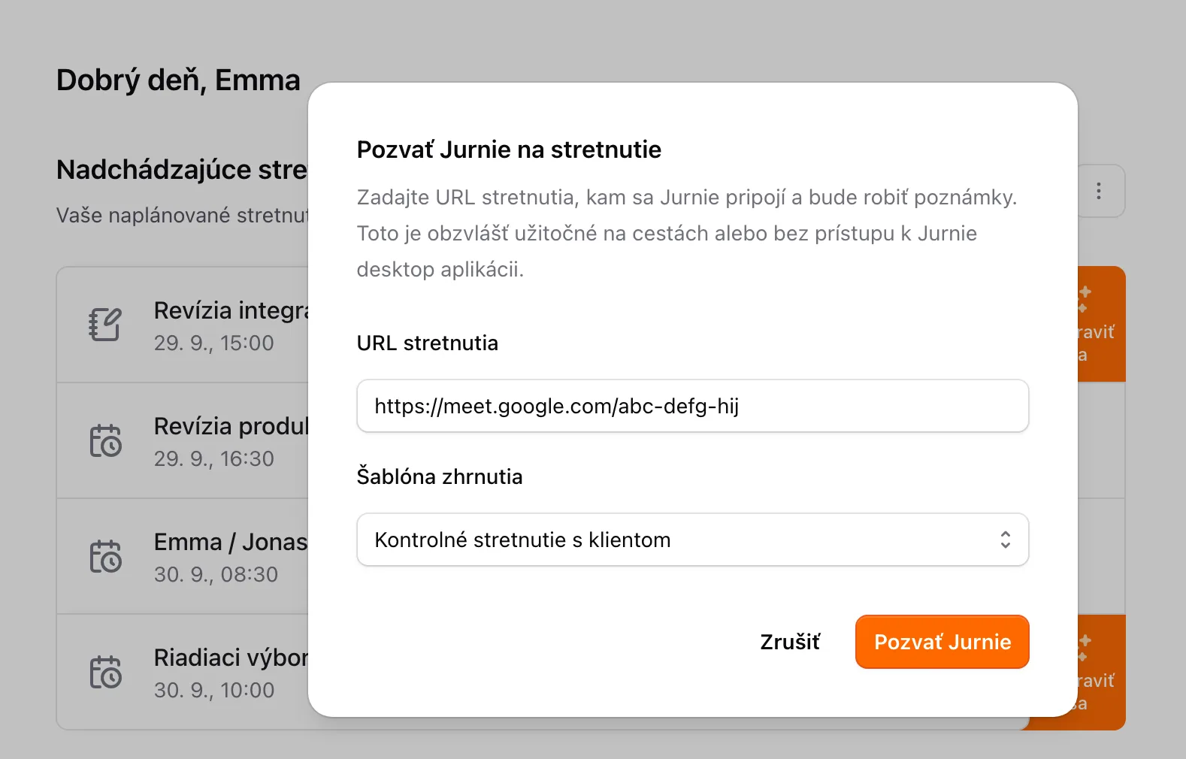Select the date 30. 9., 10:00
The image size is (1186, 759).
click(214, 690)
